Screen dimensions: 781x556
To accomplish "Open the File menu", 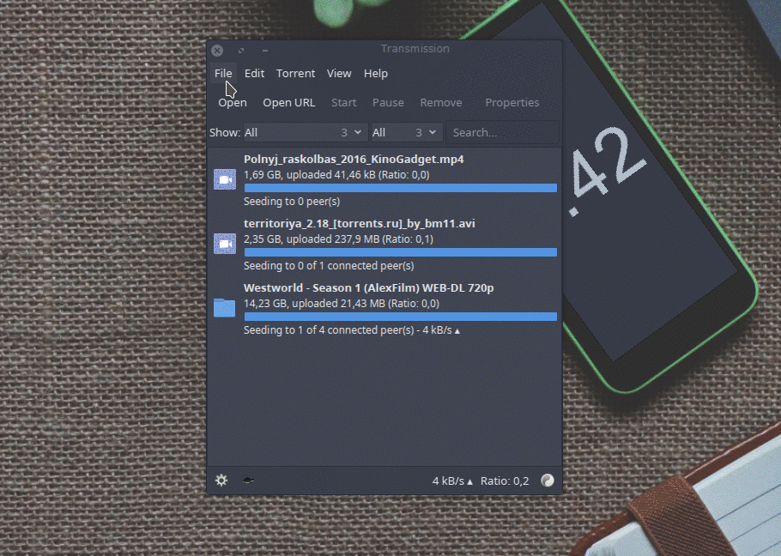I will point(223,73).
